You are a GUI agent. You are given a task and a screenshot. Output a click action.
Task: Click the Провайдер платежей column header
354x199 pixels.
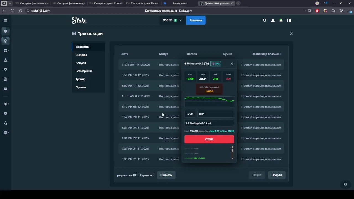266,54
